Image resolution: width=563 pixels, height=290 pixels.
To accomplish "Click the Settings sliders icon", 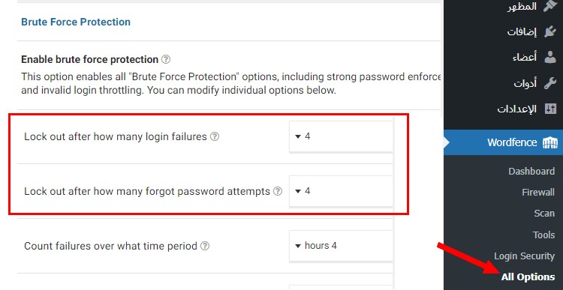I will click(x=549, y=109).
